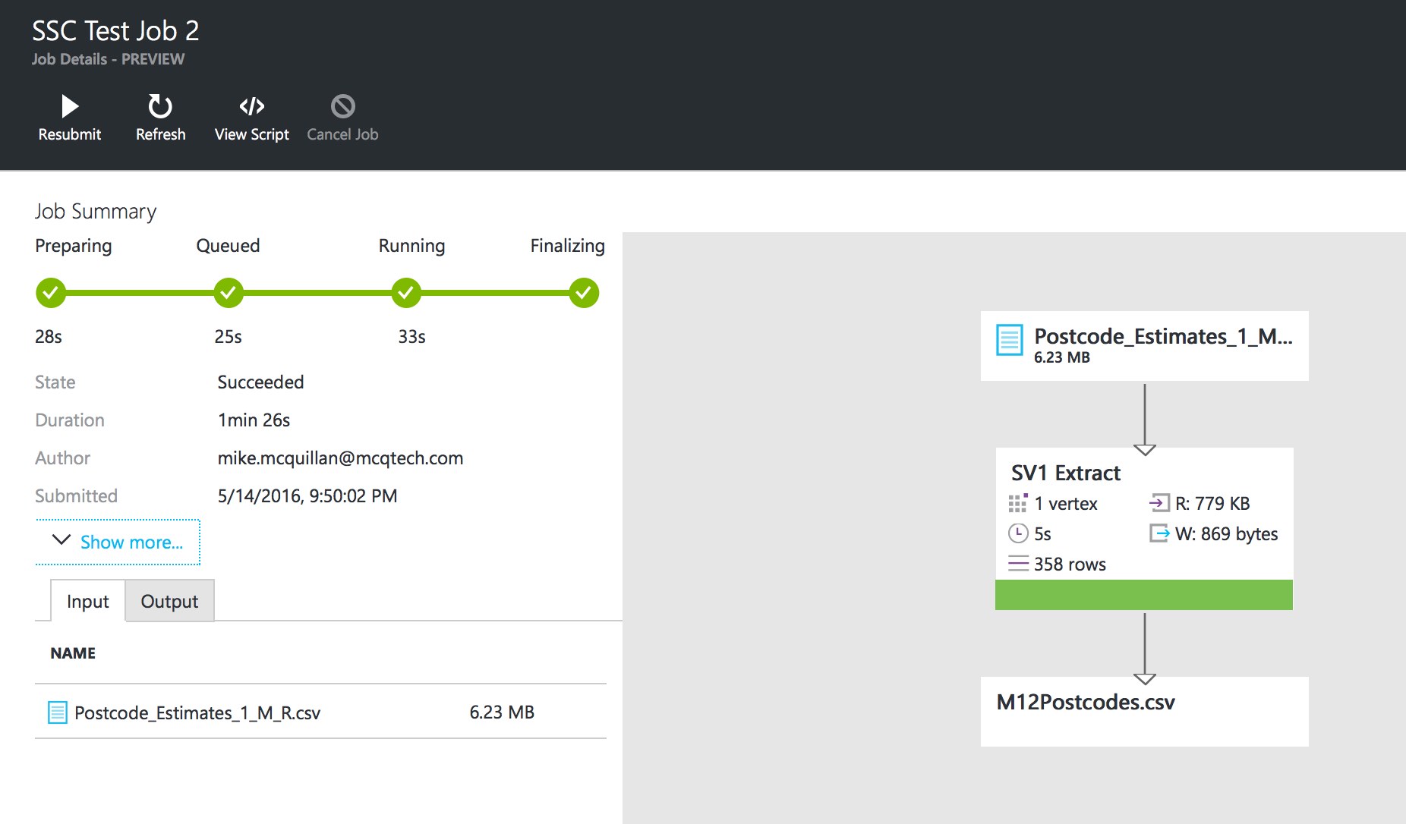Click the Queued stage checkmark
This screenshot has width=1406, height=824.
point(229,293)
